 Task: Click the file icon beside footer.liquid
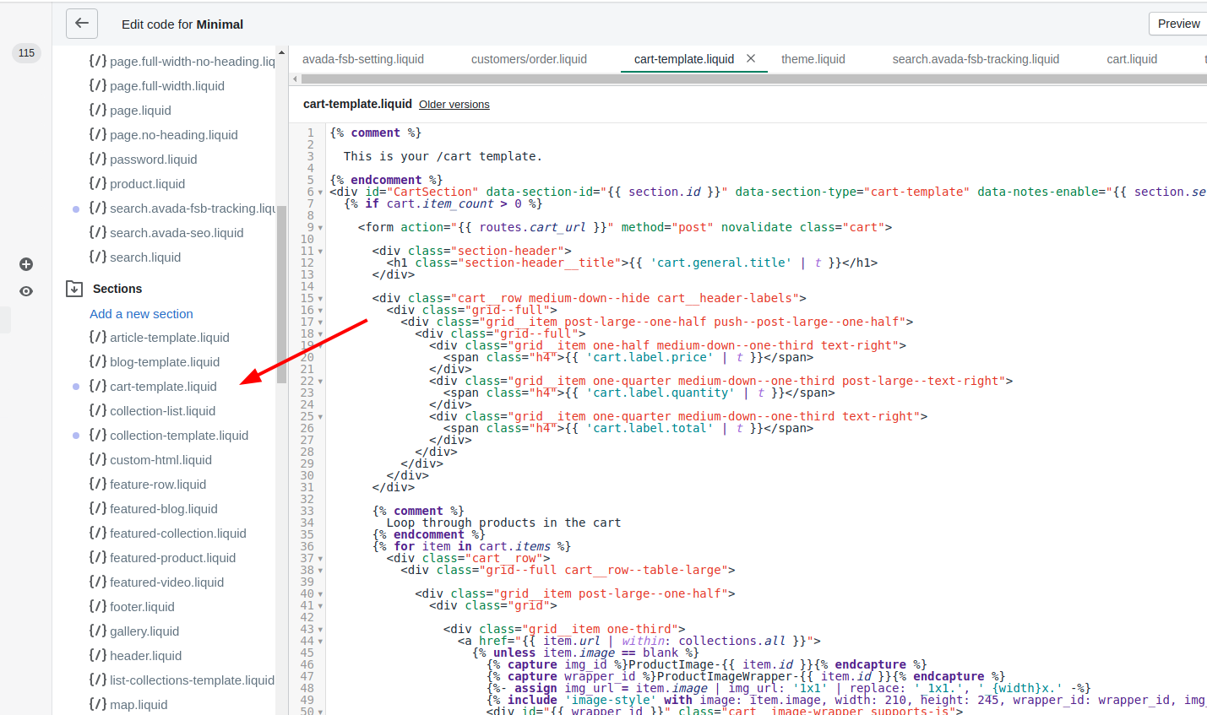(98, 606)
